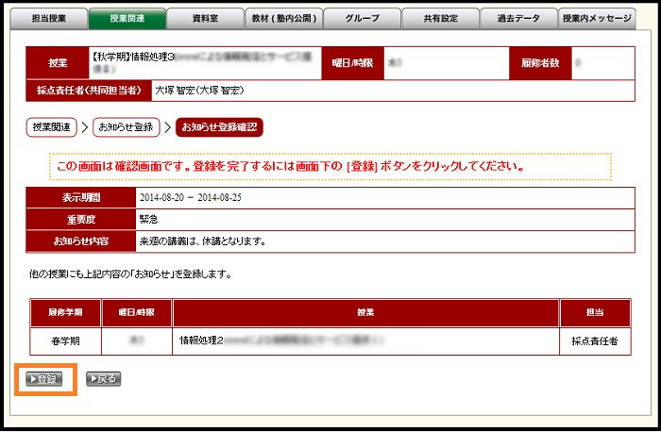Click the 採点責任者 cell in 担当 column
Image resolution: width=661 pixels, height=432 pixels.
tap(595, 341)
